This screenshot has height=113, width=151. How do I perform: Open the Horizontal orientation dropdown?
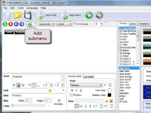tap(47, 24)
